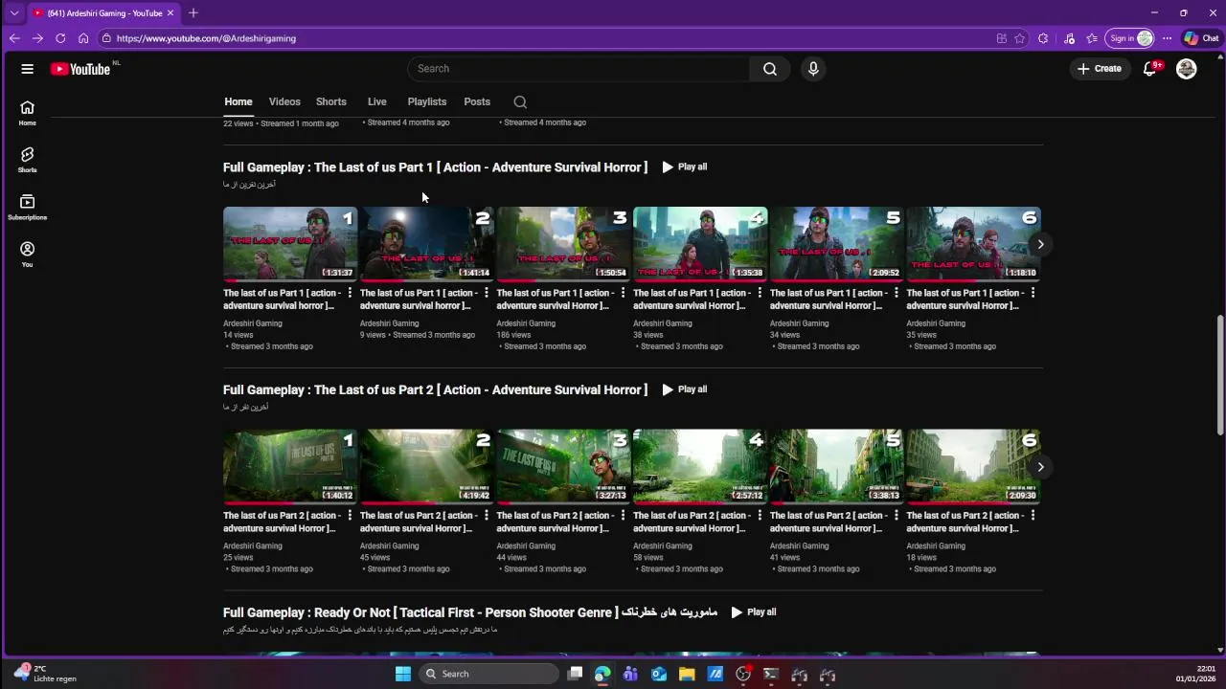1226x689 pixels.
Task: Play all Last of Us Part 2 videos
Action: click(685, 389)
